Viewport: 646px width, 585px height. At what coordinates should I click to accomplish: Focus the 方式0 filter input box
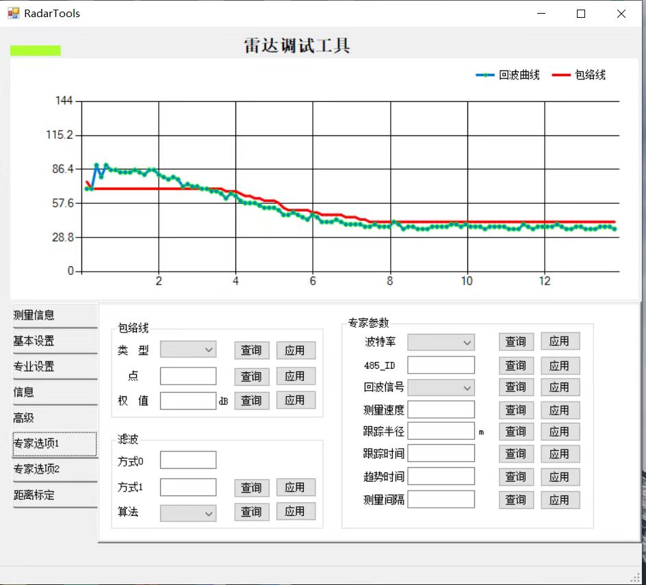pos(188,460)
